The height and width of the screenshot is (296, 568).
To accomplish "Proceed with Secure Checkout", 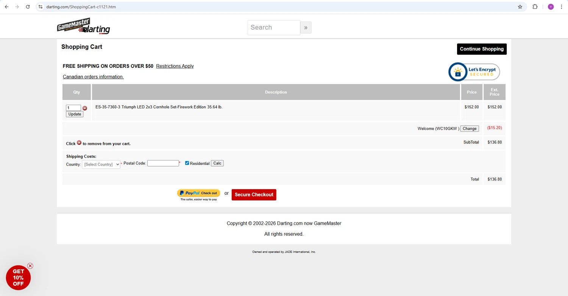I will point(254,194).
